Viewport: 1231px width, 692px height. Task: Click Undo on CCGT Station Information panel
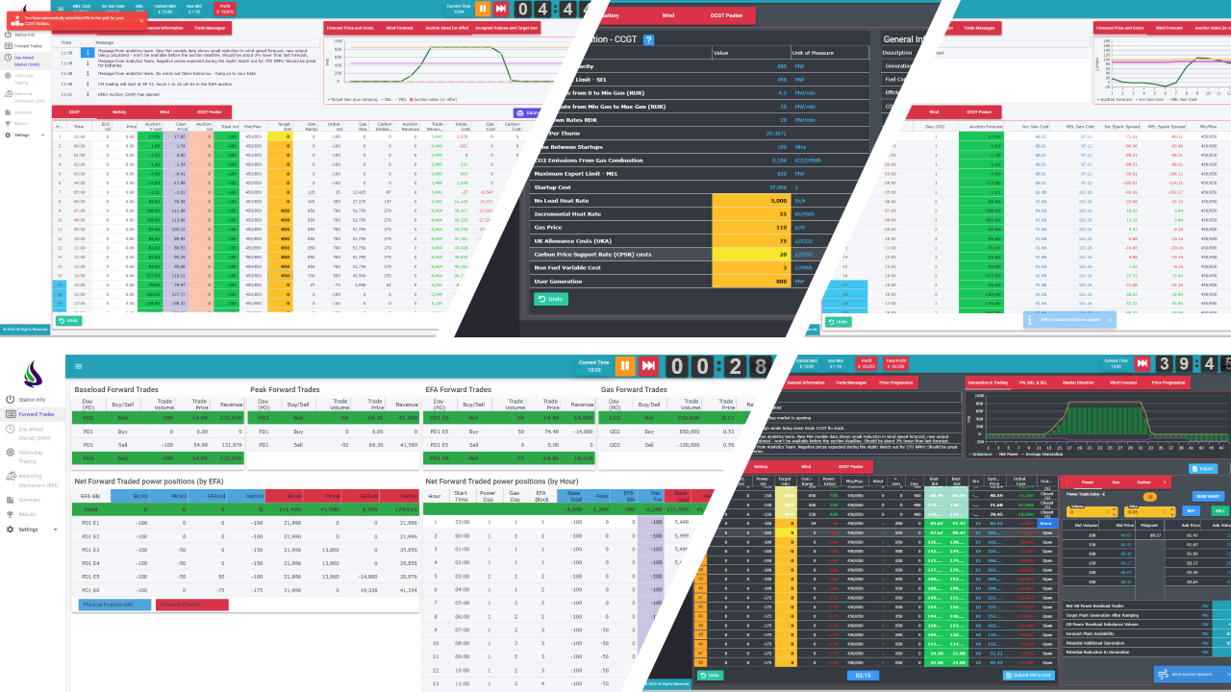pyautogui.click(x=551, y=299)
